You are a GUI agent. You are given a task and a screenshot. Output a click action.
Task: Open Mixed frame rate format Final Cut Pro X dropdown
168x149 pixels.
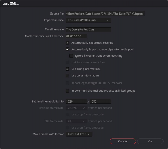79,134
